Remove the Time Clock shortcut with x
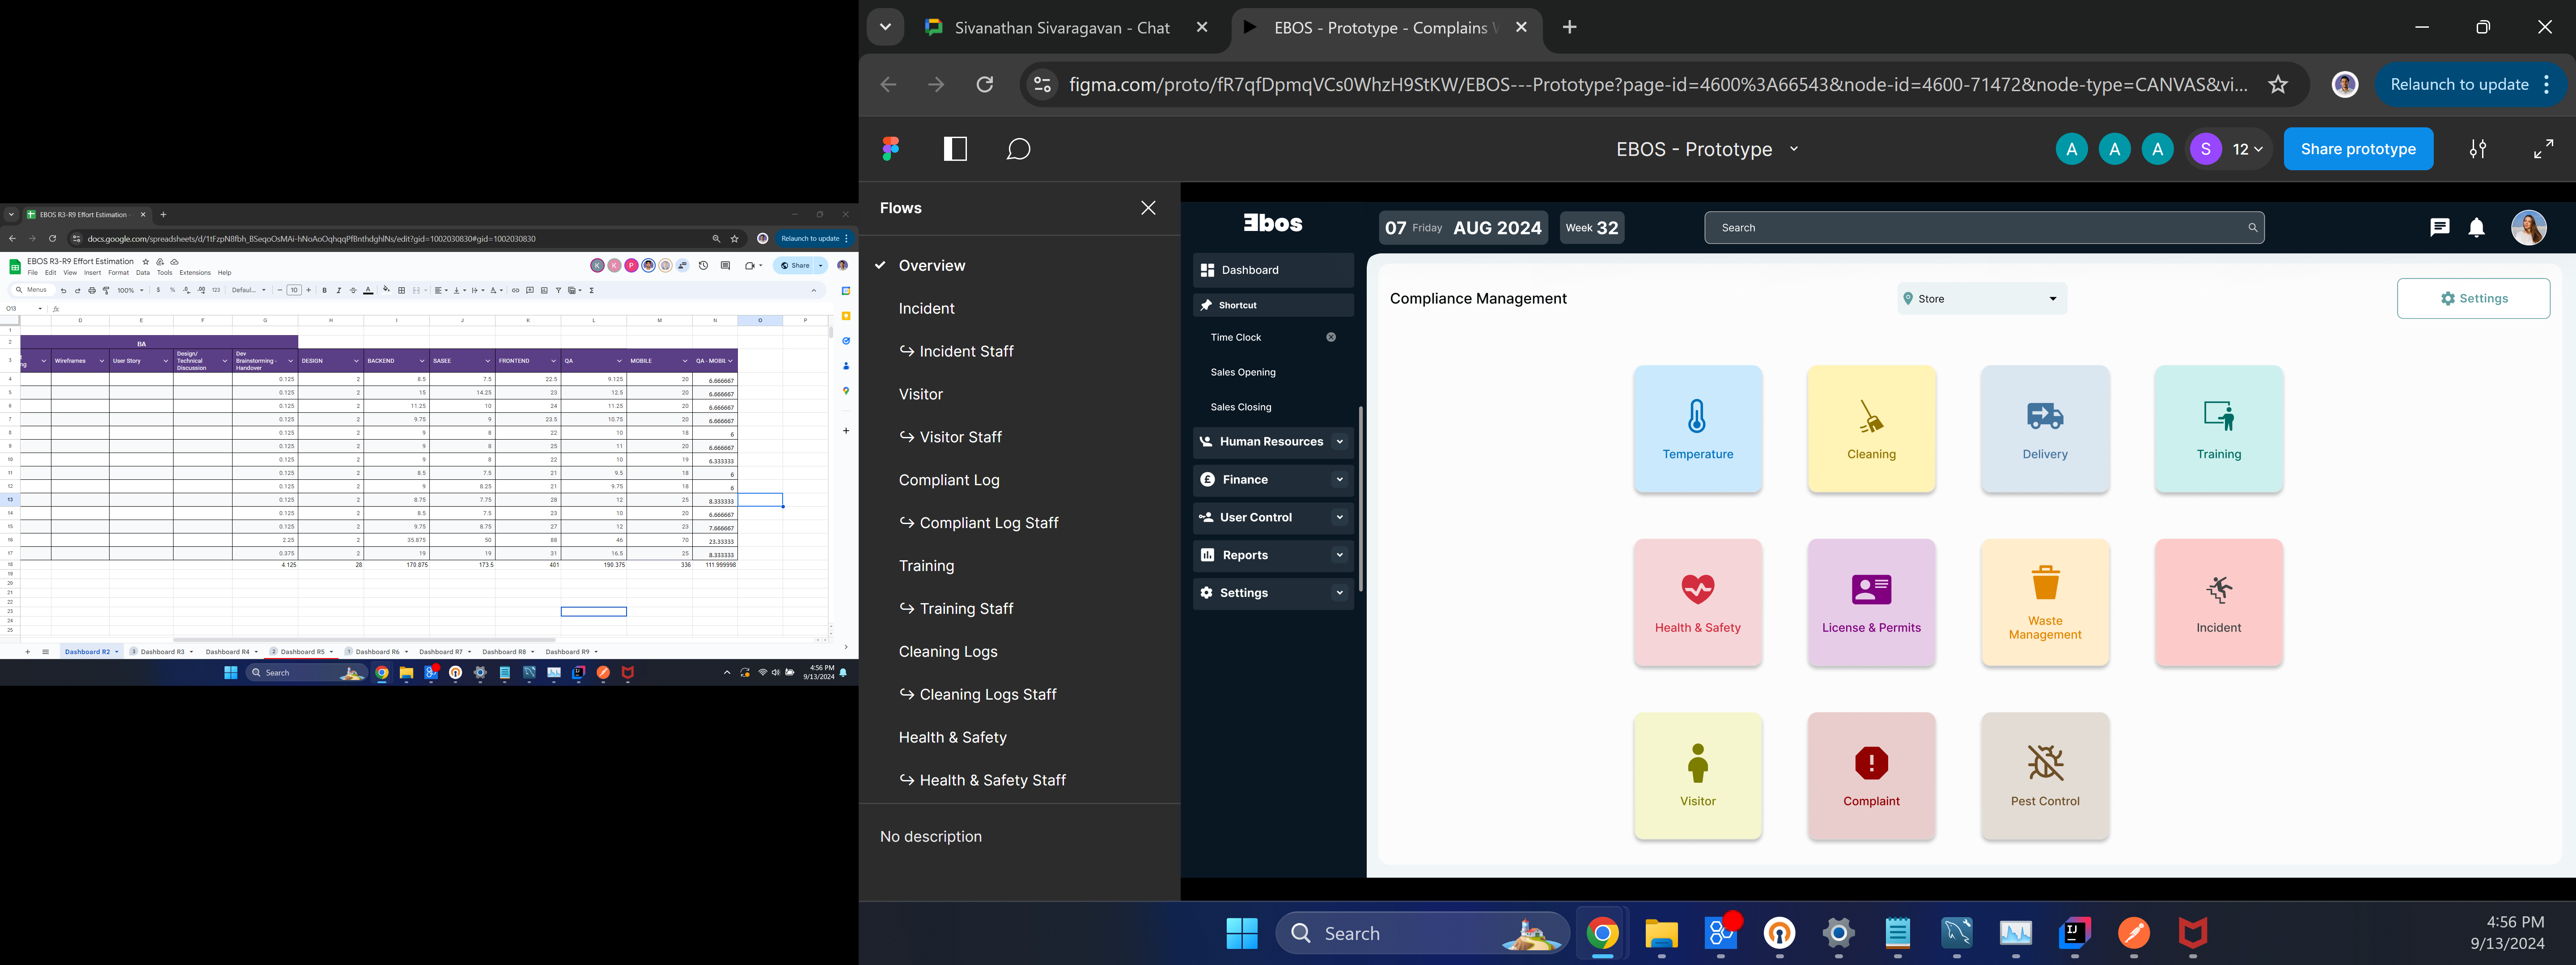 click(x=1331, y=338)
